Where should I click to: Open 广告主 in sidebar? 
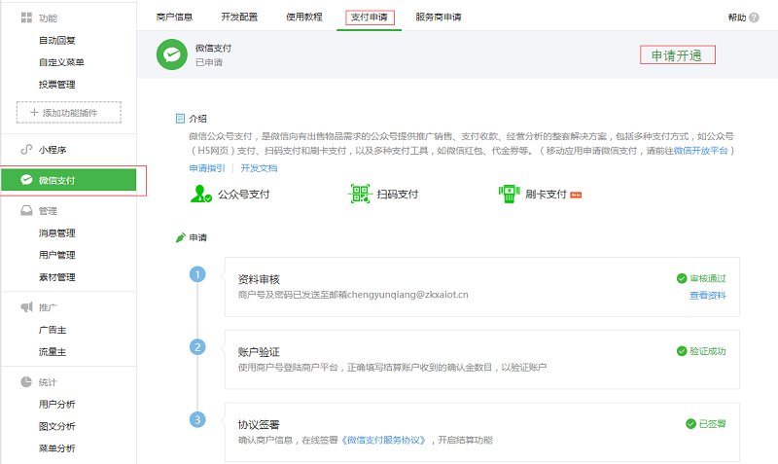click(x=53, y=330)
